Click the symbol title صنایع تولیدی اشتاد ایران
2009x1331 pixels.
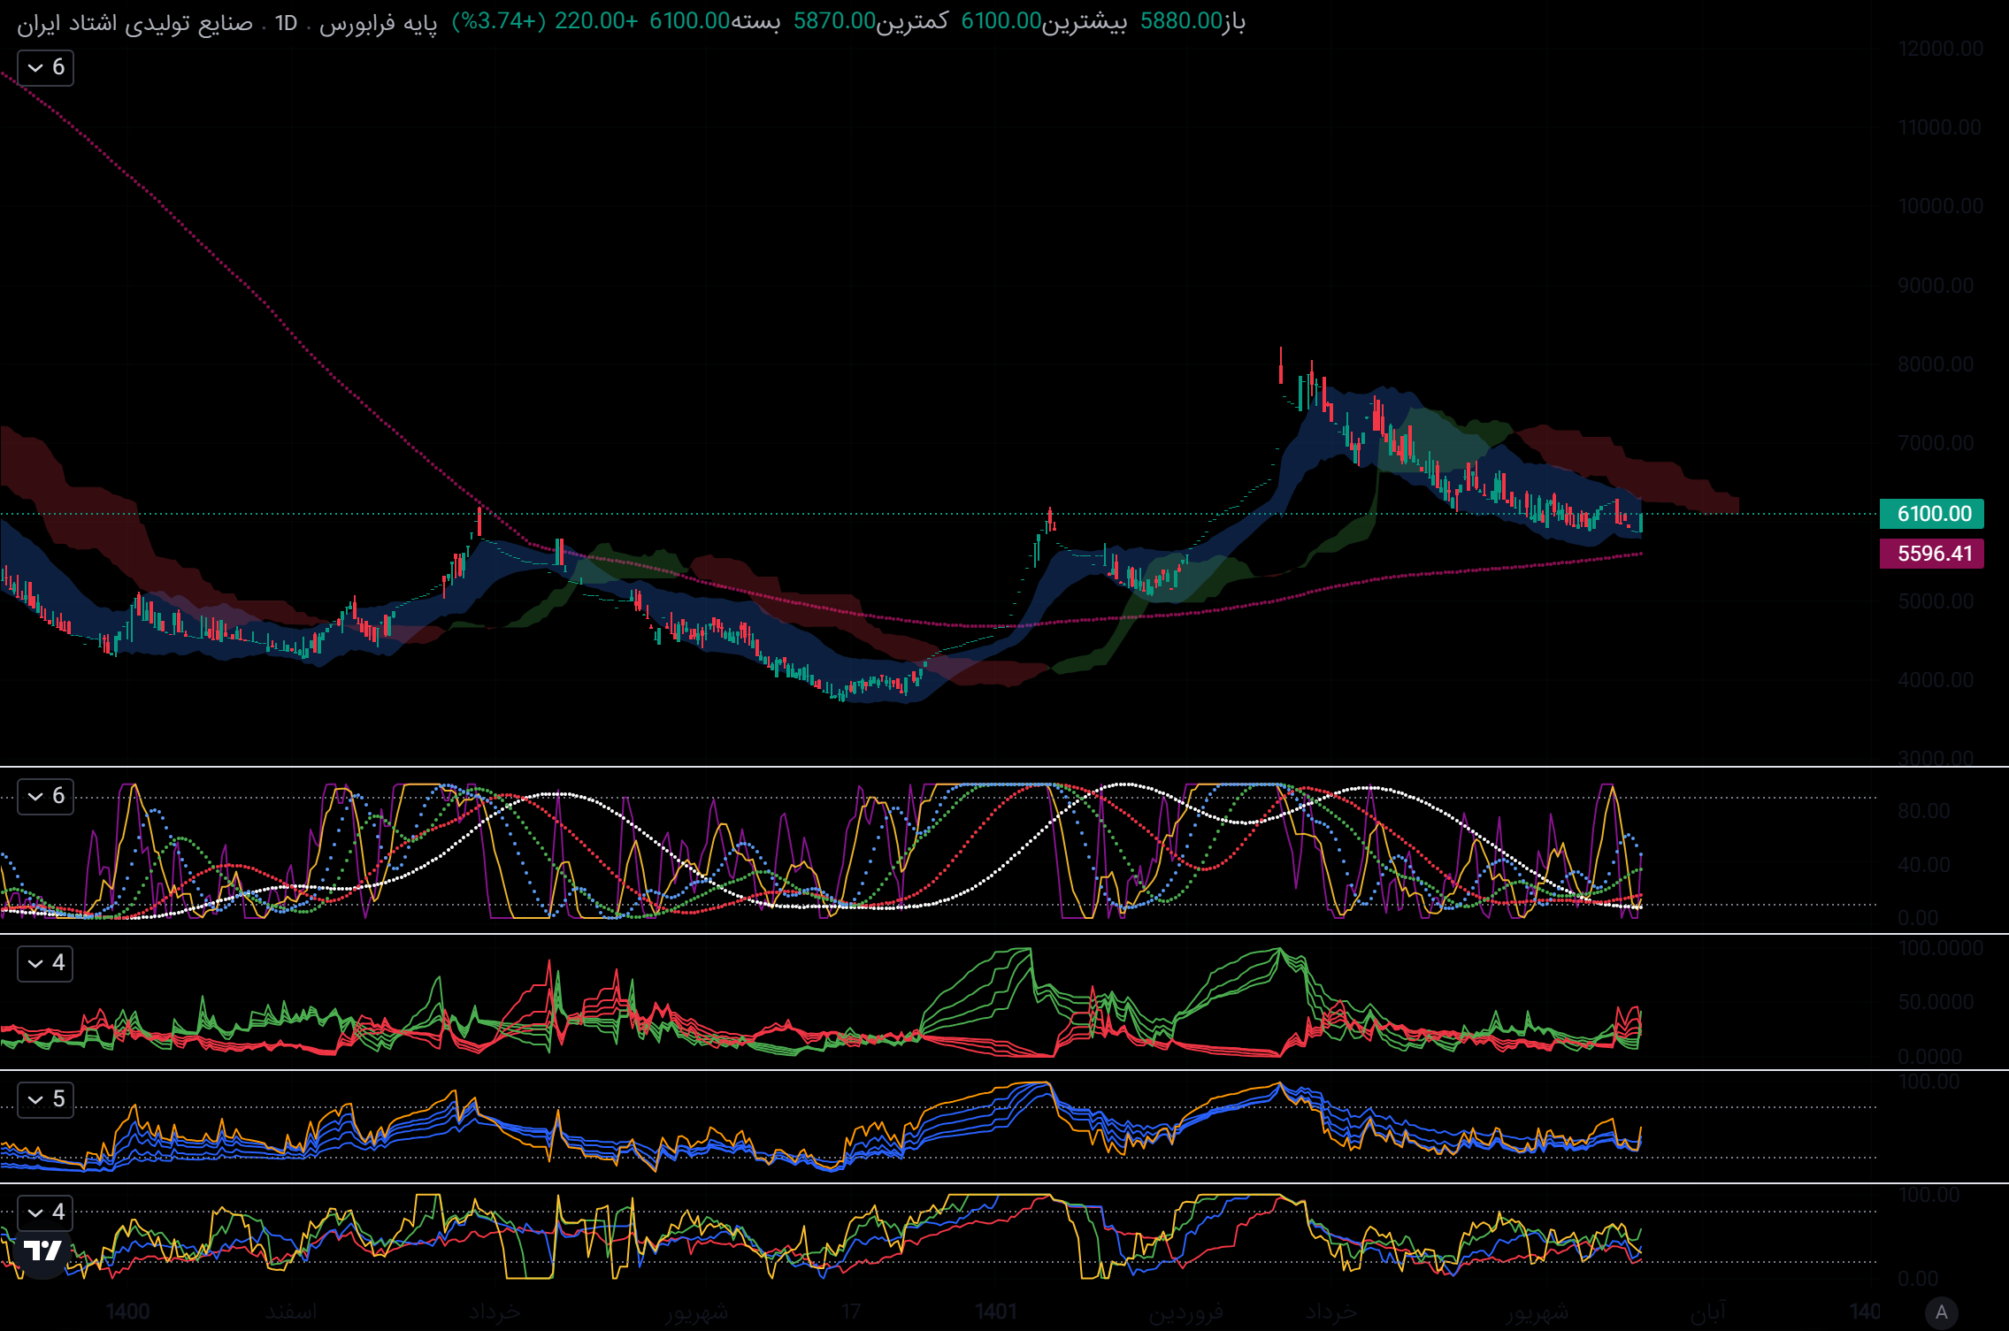point(135,23)
